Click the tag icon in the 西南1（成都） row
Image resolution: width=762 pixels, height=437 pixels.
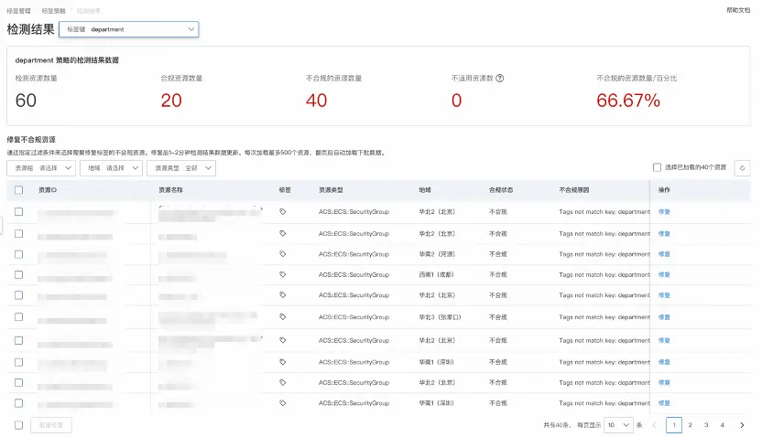283,274
